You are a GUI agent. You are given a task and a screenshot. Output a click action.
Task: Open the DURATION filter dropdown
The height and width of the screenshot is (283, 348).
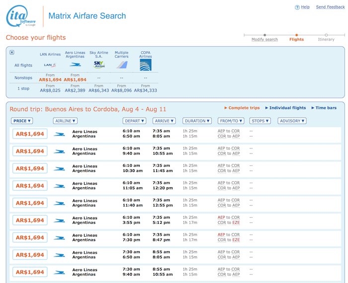197,121
